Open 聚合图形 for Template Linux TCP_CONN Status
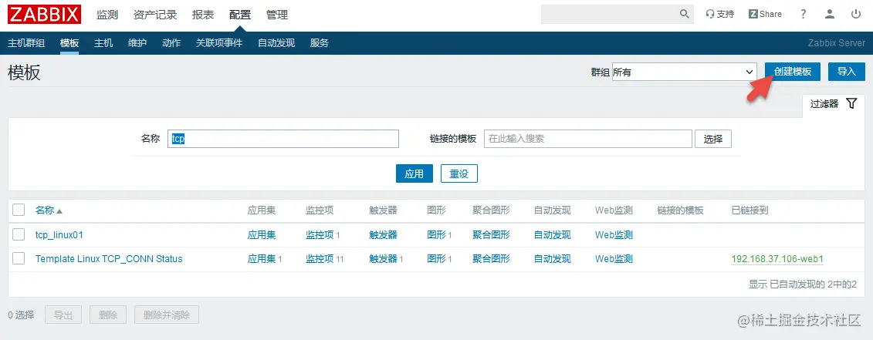 tap(491, 259)
